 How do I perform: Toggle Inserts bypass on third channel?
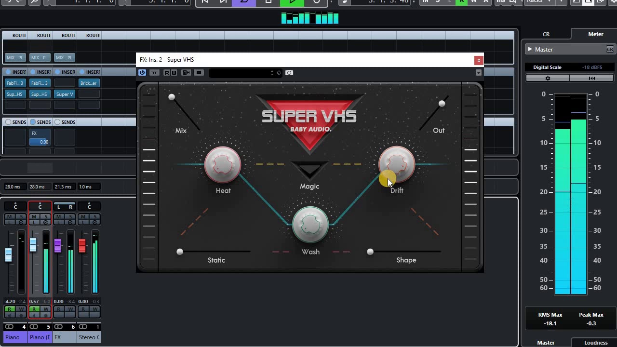tap(57, 72)
